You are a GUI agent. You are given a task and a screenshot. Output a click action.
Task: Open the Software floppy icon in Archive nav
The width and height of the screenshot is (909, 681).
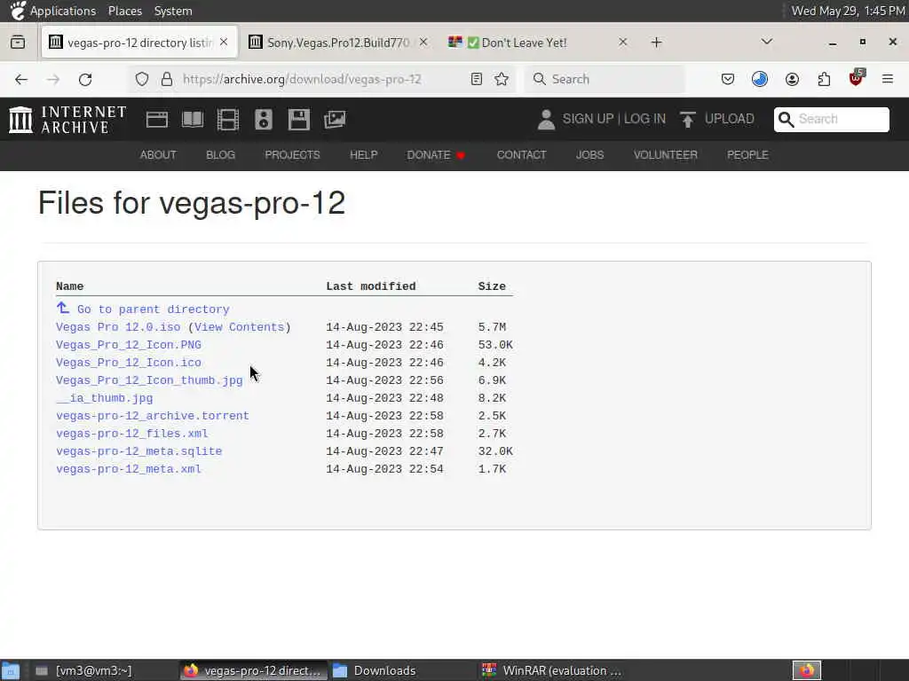(x=299, y=120)
